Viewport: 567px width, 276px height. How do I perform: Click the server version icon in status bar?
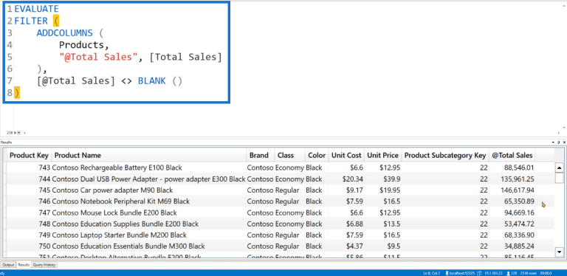[x=478, y=273]
